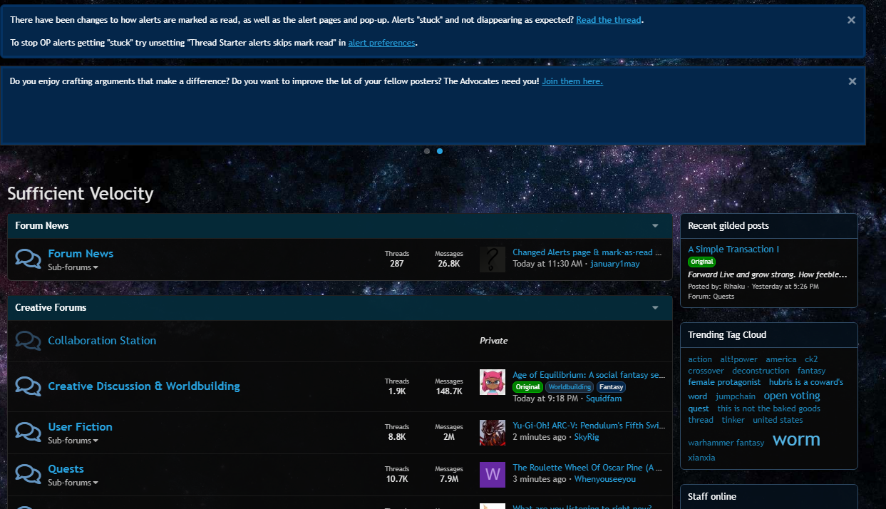The width and height of the screenshot is (886, 509).
Task: Click the Creative Discussion & Worldbuilding forum icon
Action: pos(28,386)
